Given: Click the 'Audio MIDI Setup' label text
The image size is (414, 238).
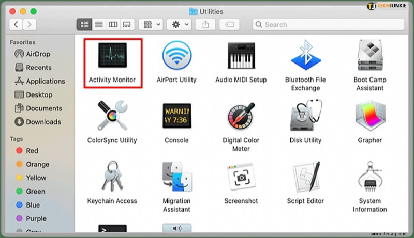Looking at the screenshot, I should click(241, 80).
